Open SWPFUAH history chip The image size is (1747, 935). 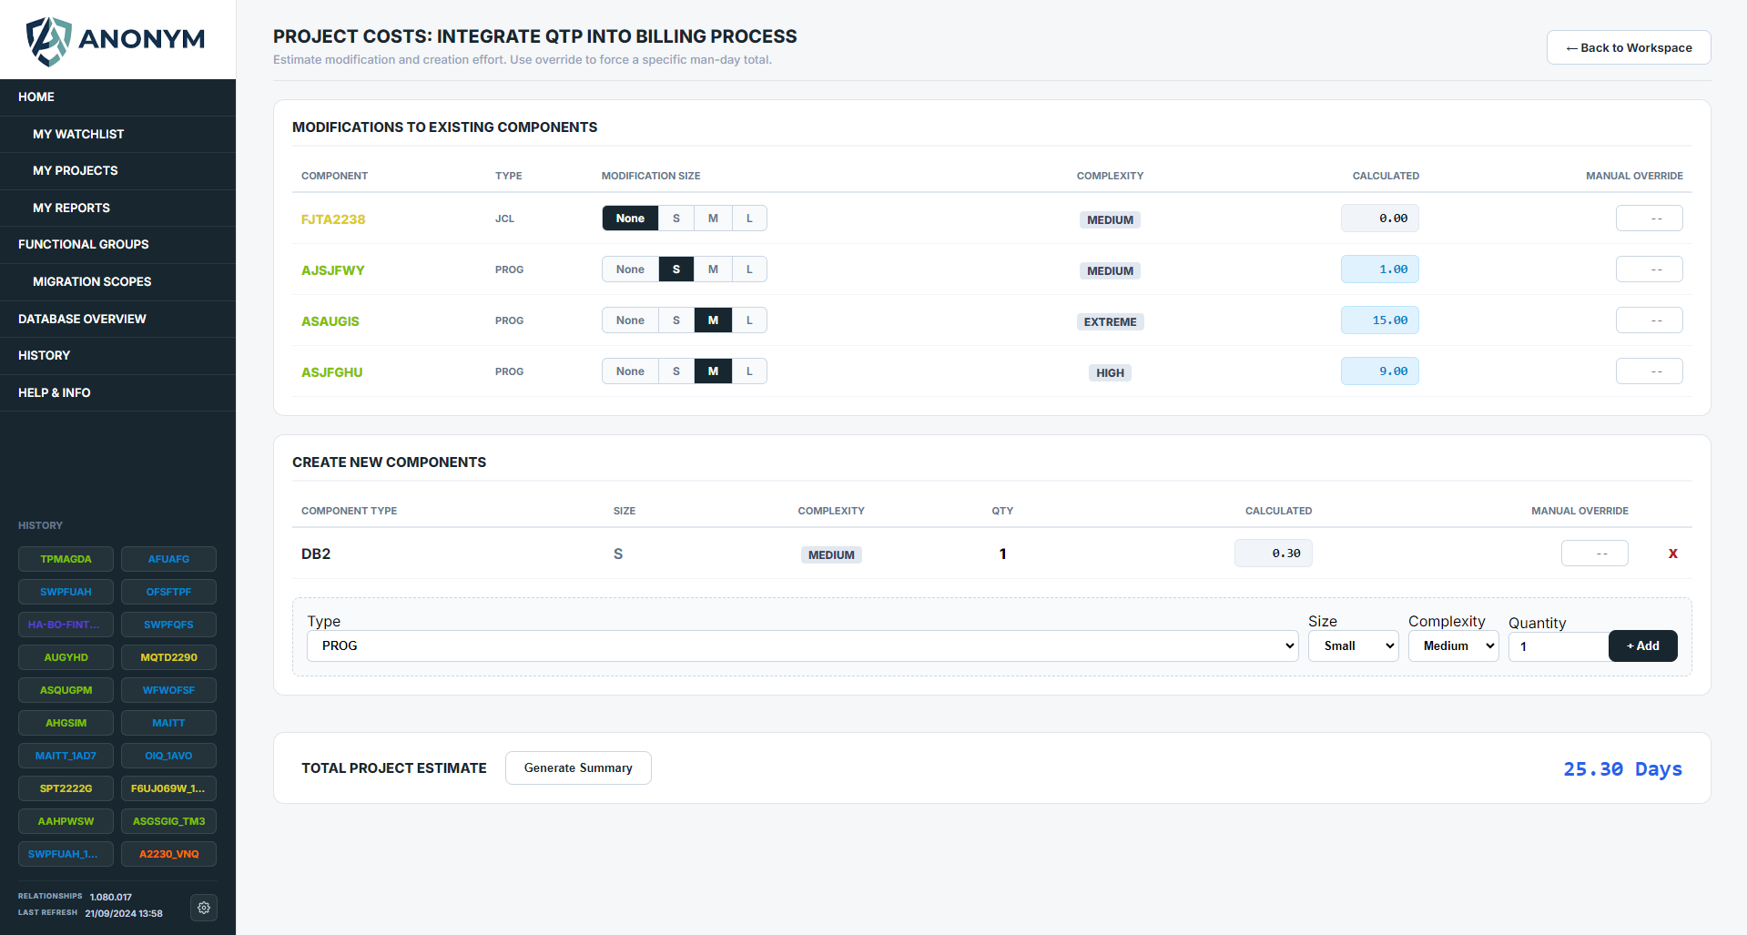point(66,592)
